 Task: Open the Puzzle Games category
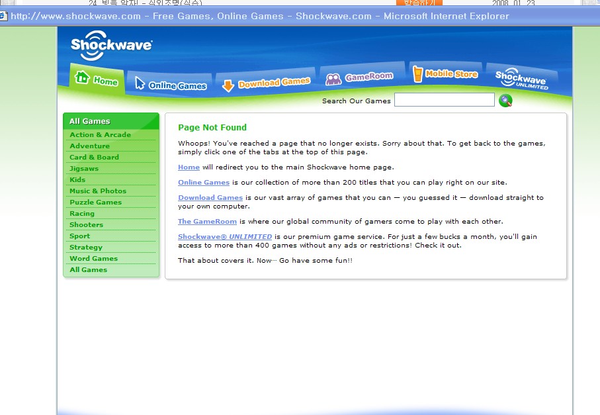(96, 202)
